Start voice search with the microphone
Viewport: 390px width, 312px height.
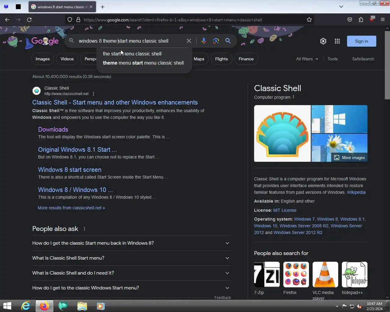[204, 41]
